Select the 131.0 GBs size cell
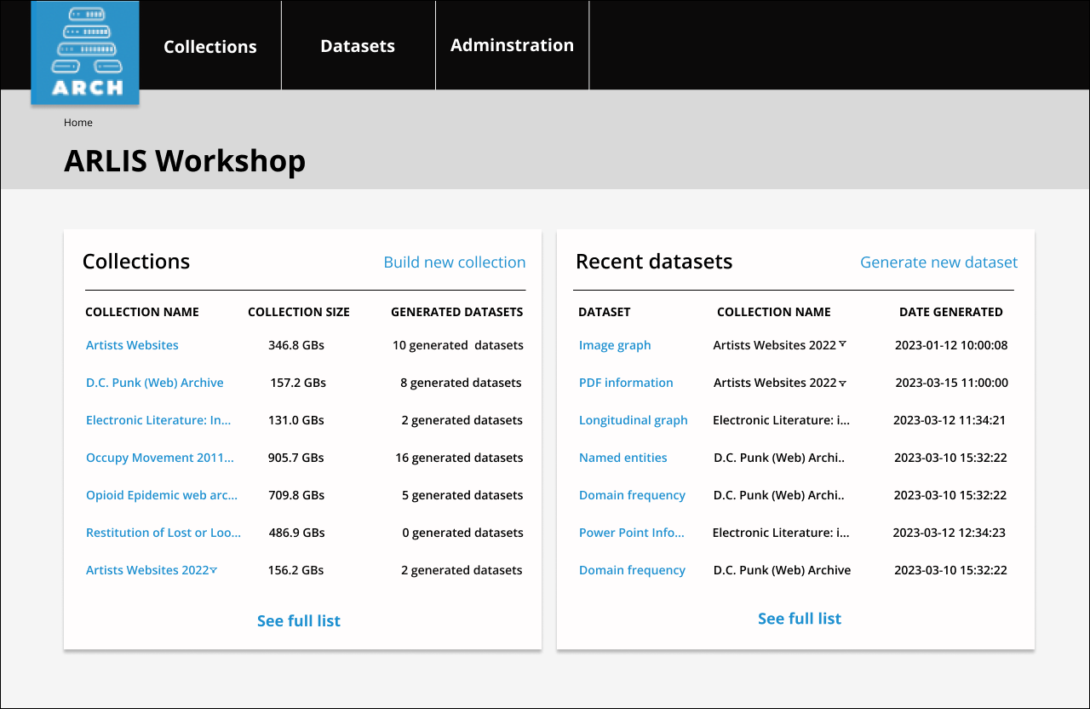The height and width of the screenshot is (709, 1090). point(296,420)
